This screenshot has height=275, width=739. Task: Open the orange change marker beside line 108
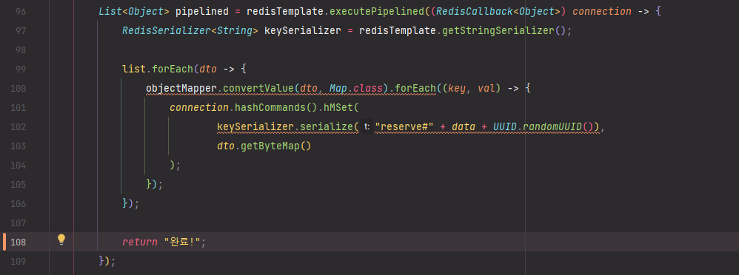pyautogui.click(x=4, y=242)
